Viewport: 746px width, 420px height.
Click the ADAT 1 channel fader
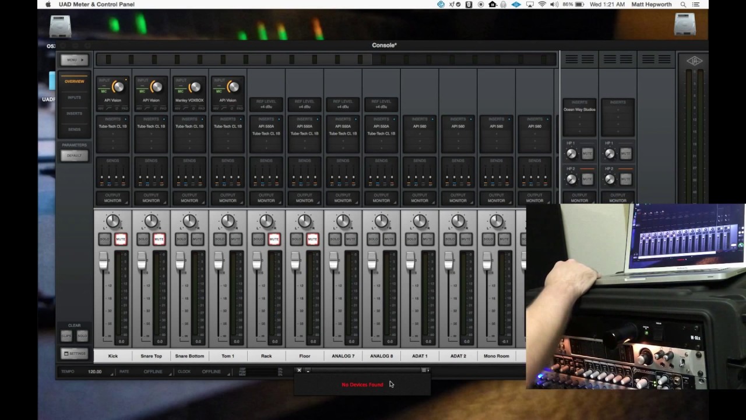(410, 261)
